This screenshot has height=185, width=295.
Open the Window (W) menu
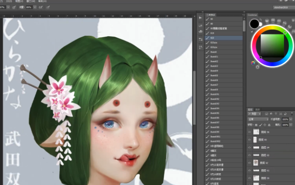pos(31,1)
